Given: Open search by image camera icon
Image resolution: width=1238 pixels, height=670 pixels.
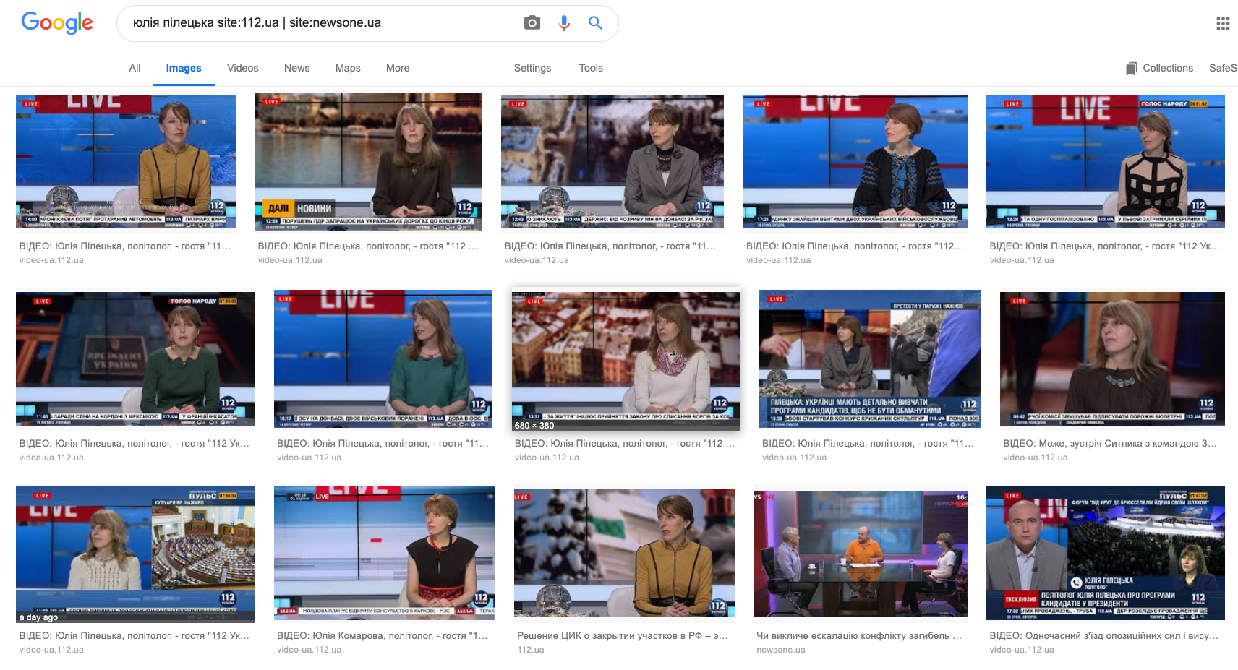Looking at the screenshot, I should pyautogui.click(x=532, y=23).
